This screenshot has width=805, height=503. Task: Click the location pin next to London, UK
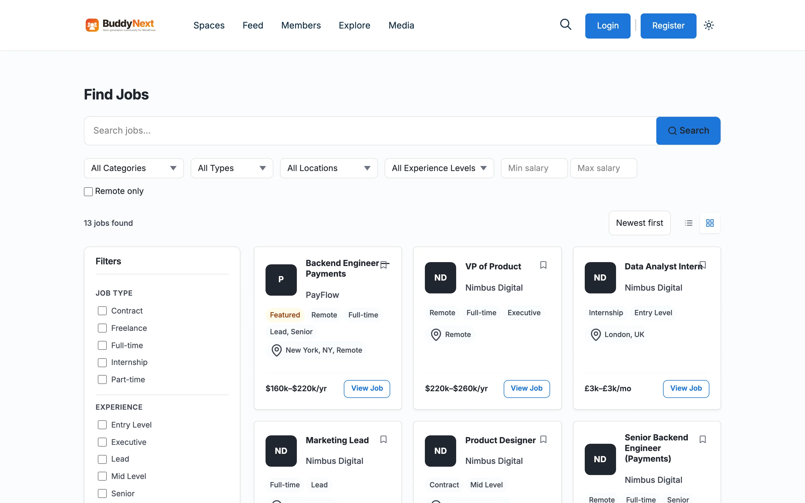click(x=595, y=335)
